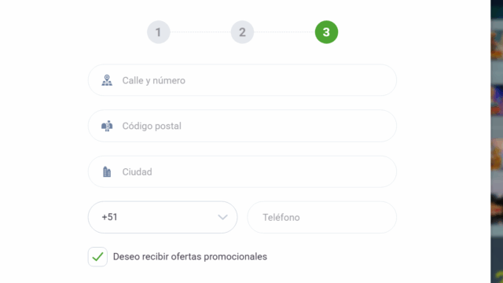Click the 'Deseo recibir ofertas promocionales' label
This screenshot has width=503, height=283.
click(190, 257)
